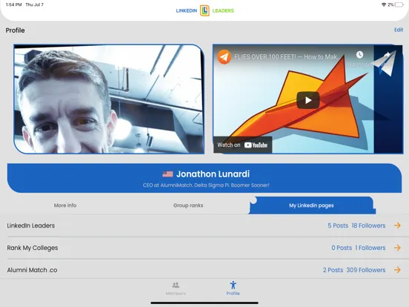409x307 pixels.
Task: Click the Watch later clock icon
Action: coord(359,55)
